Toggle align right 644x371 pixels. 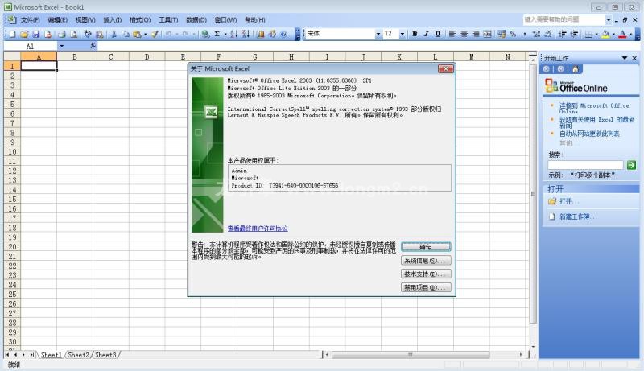[475, 34]
